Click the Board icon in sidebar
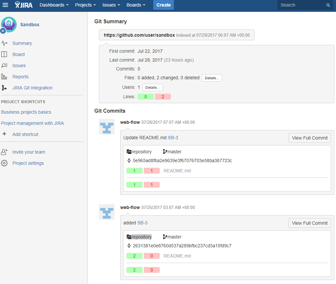Viewport: 336px width, 284px height. 4,54
